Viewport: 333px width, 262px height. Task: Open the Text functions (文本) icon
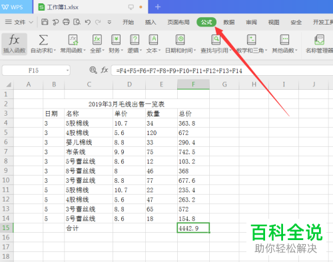(x=153, y=40)
